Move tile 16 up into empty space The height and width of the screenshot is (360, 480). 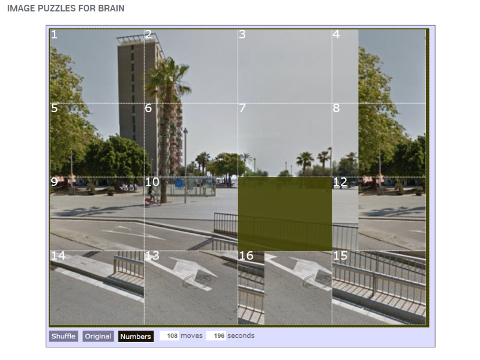click(285, 287)
